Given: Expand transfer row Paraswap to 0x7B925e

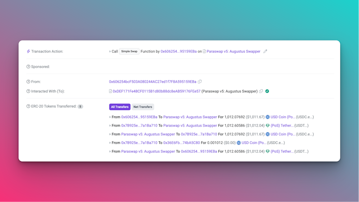Looking at the screenshot, I should point(110,134).
